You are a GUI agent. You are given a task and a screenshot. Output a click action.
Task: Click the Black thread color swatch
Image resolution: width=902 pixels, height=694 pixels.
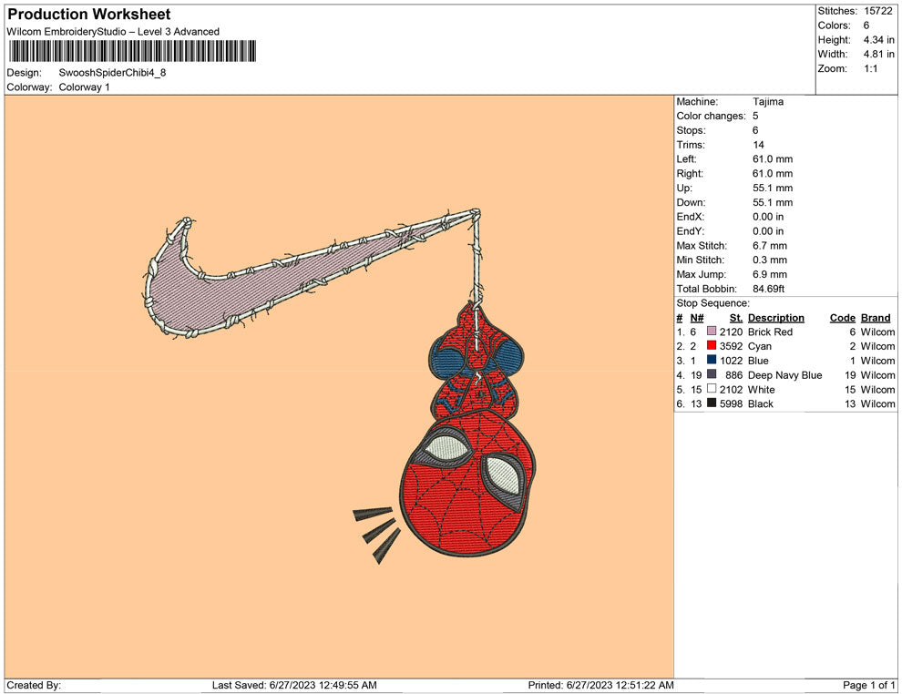(x=712, y=403)
